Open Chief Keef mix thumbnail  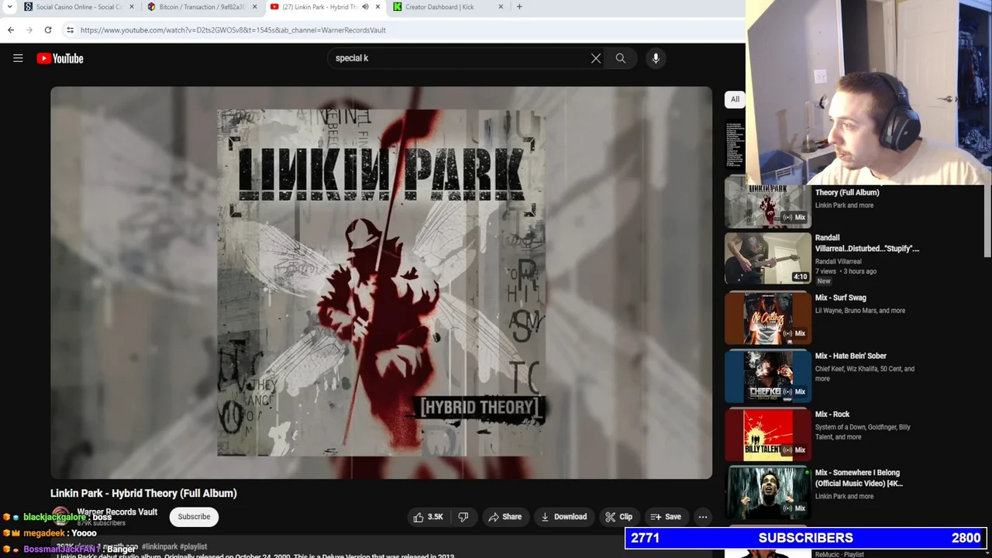[767, 376]
